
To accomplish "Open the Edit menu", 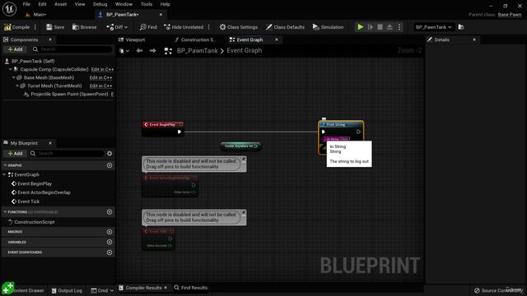I will tap(42, 4).
